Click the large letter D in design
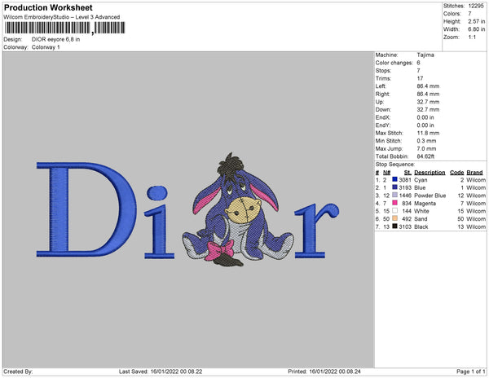The height and width of the screenshot is (378, 489). coord(86,209)
